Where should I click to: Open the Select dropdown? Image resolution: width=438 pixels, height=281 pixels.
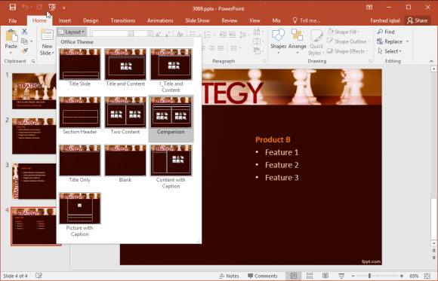click(390, 51)
